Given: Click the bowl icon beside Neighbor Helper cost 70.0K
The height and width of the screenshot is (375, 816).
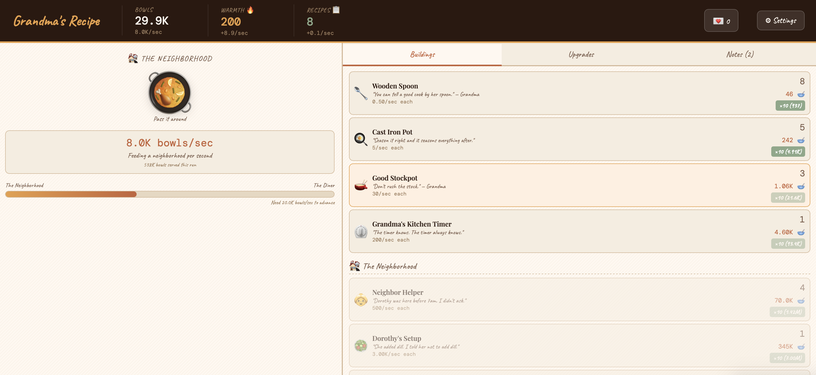Looking at the screenshot, I should 801,301.
